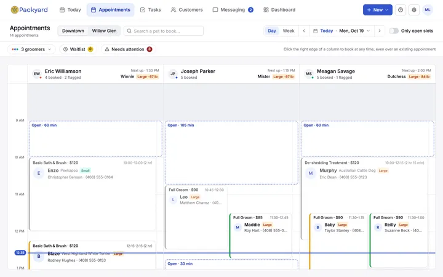Expand the New button menu
Image resolution: width=443 pixels, height=277 pixels.
377,10
